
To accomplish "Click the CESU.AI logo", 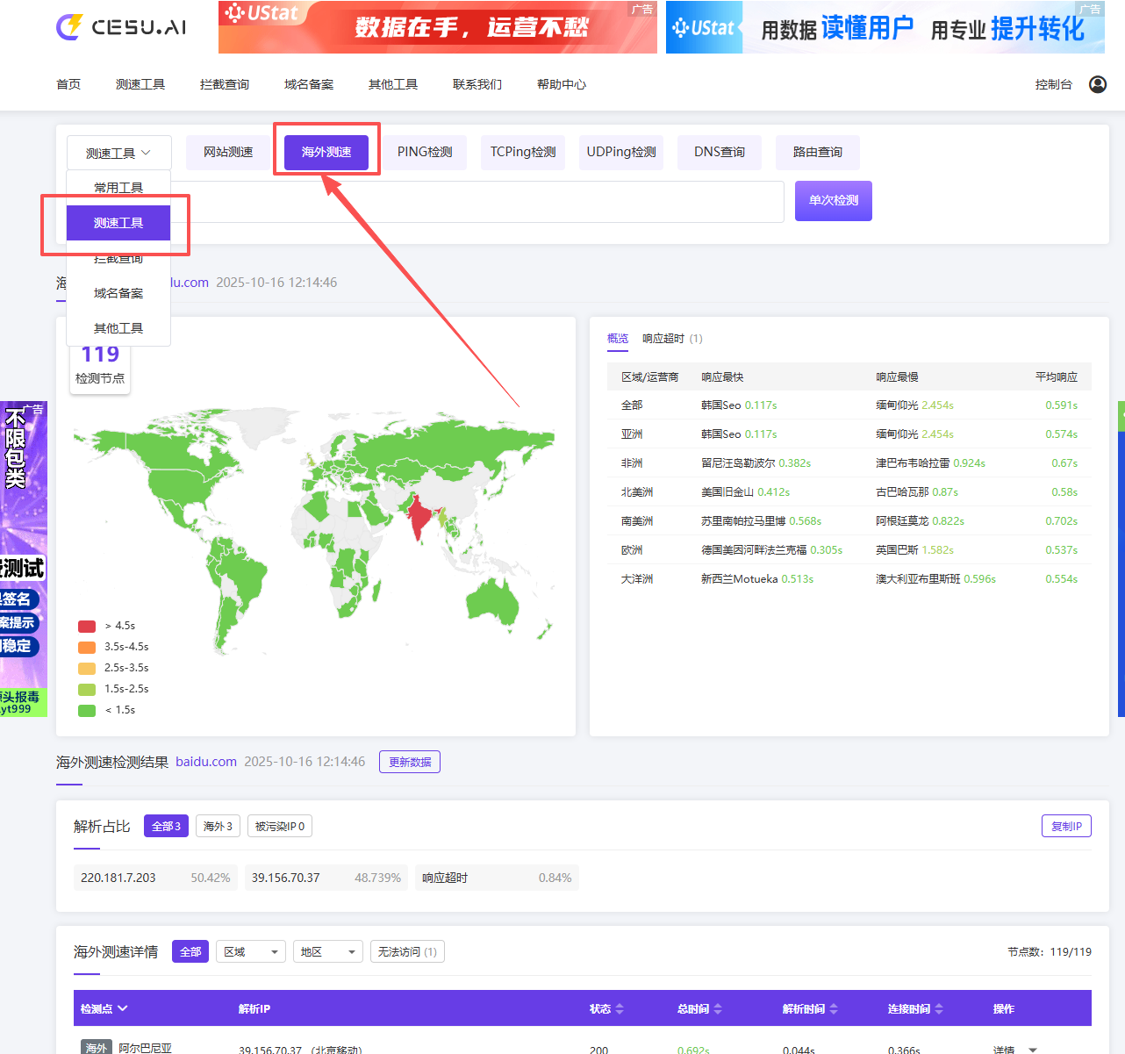I will 121,27.
